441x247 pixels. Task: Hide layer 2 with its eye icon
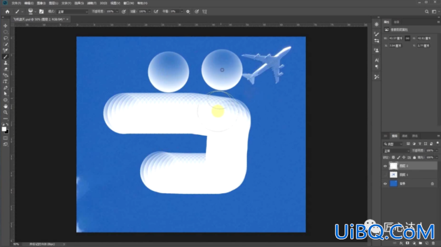point(385,166)
